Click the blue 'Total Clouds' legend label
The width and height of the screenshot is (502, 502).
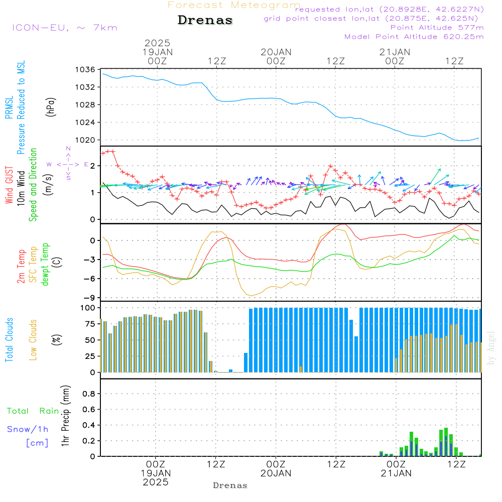9,340
